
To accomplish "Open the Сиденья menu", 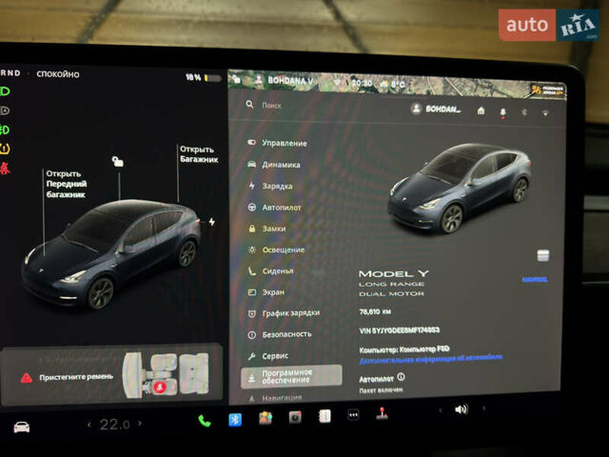I will (270, 270).
